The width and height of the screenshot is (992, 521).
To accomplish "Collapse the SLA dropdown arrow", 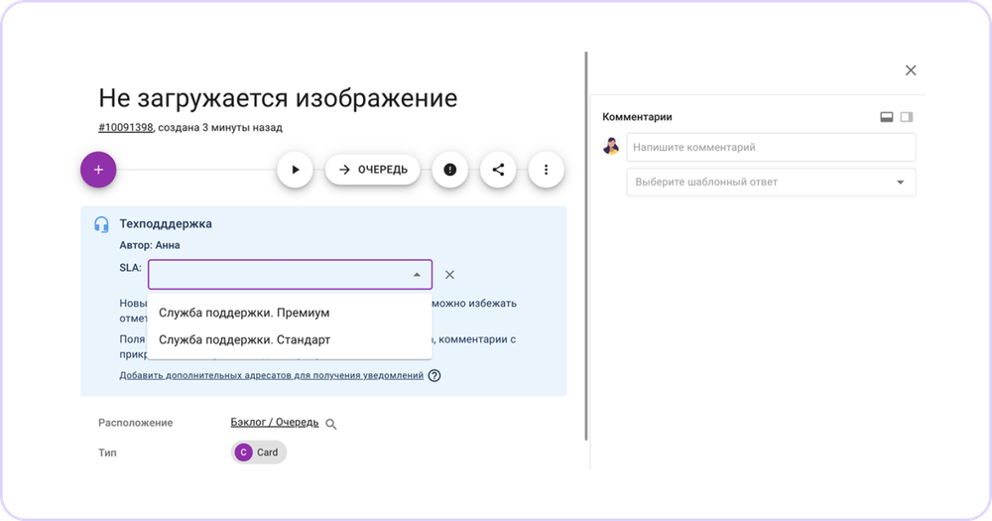I will [x=417, y=275].
